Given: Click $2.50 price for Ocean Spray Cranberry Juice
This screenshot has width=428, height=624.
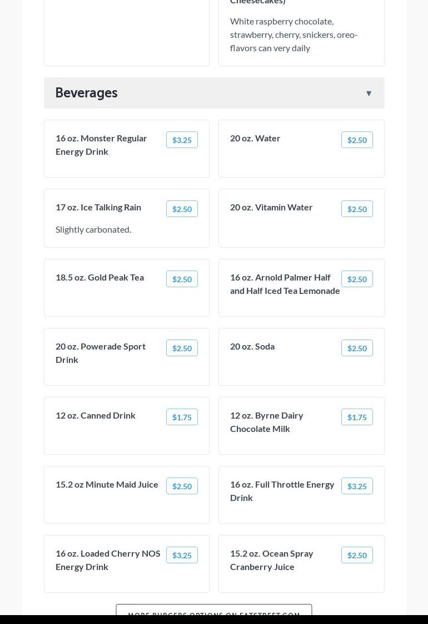Looking at the screenshot, I should pos(357,556).
